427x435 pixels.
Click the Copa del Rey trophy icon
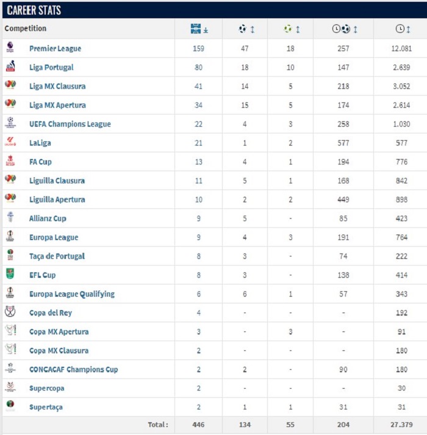pyautogui.click(x=10, y=311)
